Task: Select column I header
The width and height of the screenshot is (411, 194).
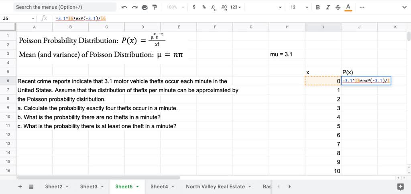Action: 323,27
